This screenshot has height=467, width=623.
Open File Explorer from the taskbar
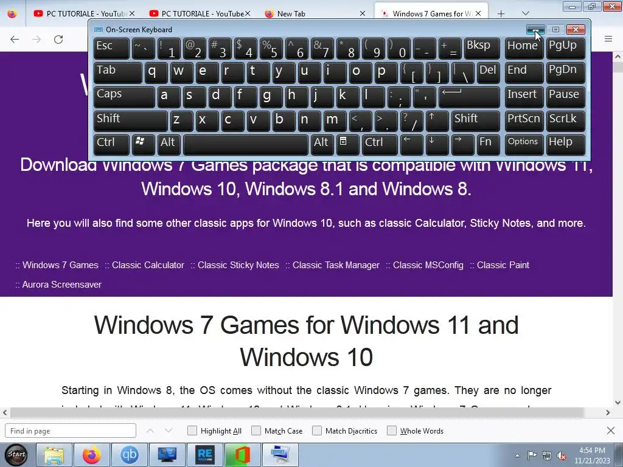(x=54, y=455)
